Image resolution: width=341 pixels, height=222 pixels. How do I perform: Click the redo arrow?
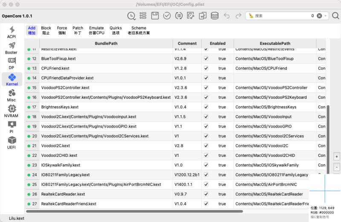239,16
